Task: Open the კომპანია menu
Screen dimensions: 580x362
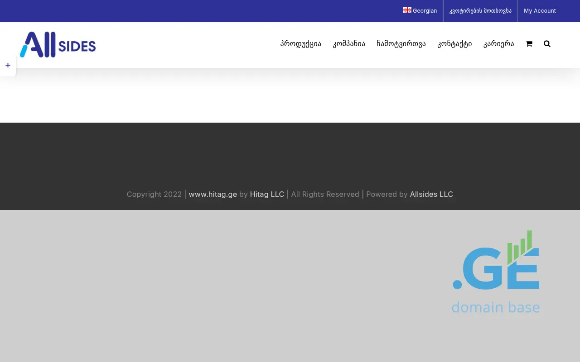Action: click(x=349, y=44)
